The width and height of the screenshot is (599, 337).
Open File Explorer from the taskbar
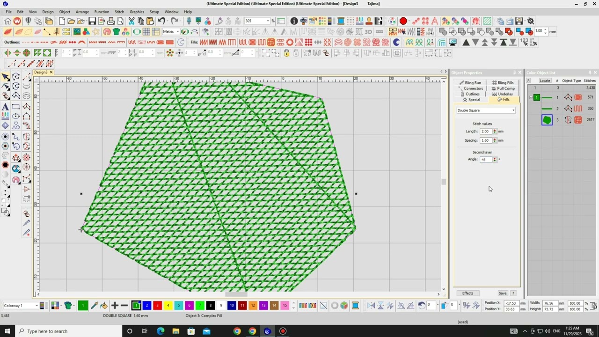(x=175, y=331)
